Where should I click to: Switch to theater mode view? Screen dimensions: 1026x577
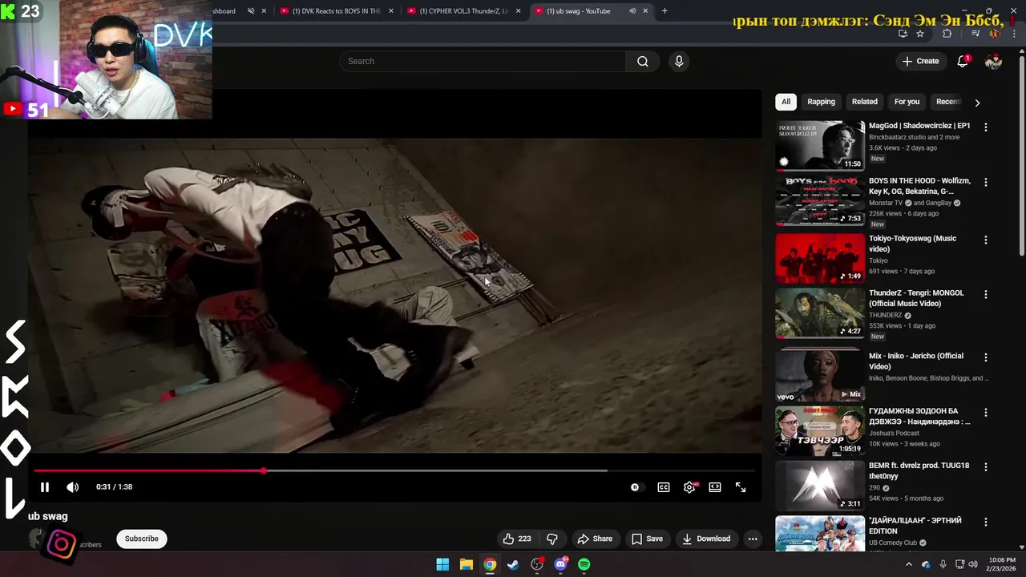[x=715, y=487]
